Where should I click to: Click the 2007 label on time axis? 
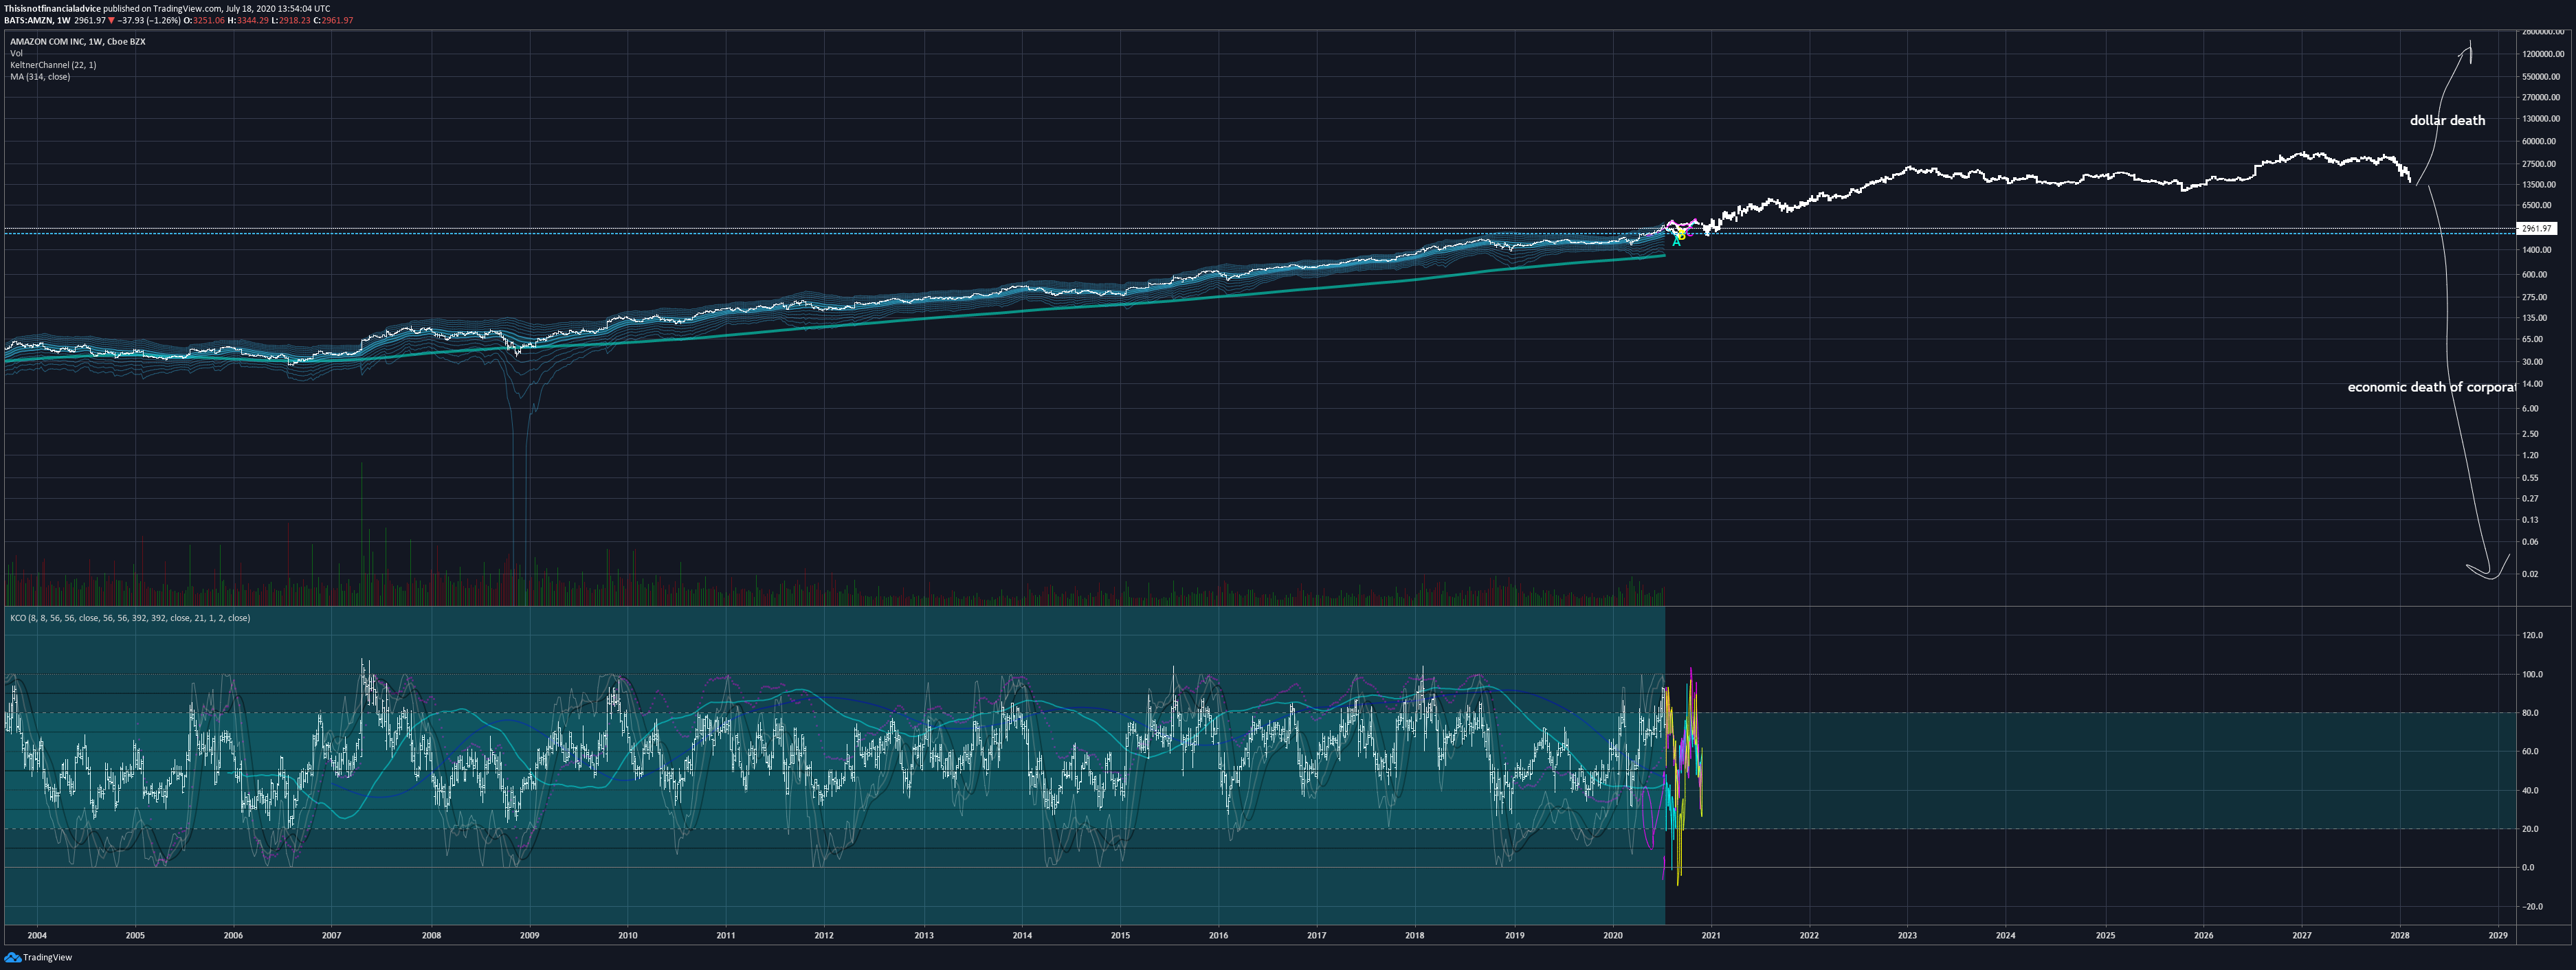(331, 936)
